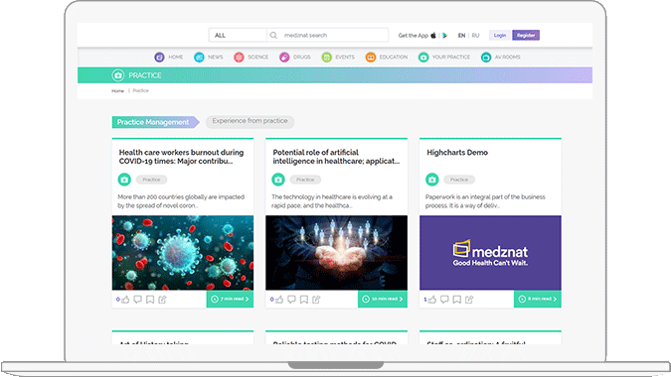671x377 pixels.
Task: Open the glowing hands article thumbnail
Action: 336,253
